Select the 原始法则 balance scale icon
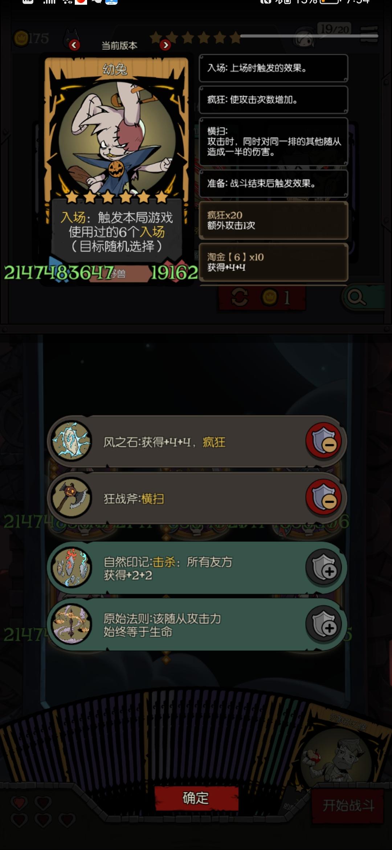Viewport: 392px width, 850px height. point(72,624)
